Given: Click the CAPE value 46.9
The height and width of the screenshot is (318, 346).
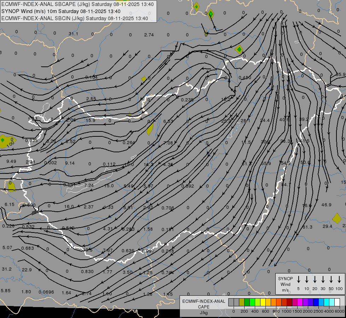Looking at the screenshot, I should 326,205.
